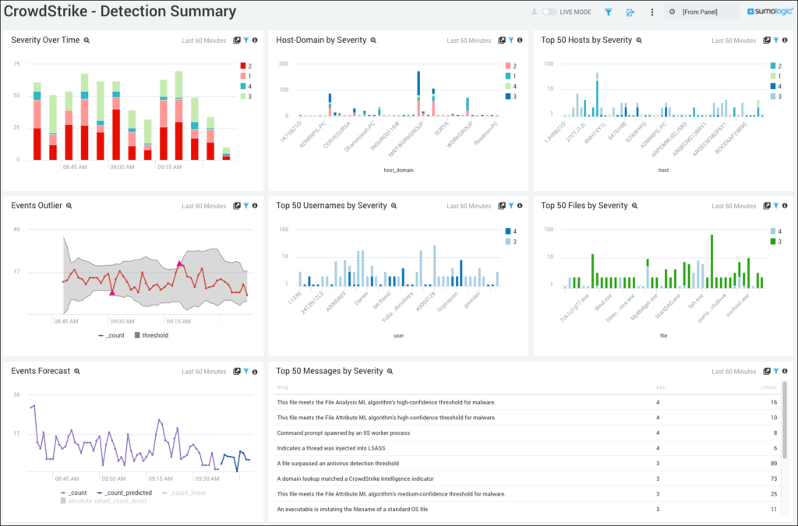Open Events Forecast pop-out icon
The width and height of the screenshot is (798, 526).
tap(237, 372)
